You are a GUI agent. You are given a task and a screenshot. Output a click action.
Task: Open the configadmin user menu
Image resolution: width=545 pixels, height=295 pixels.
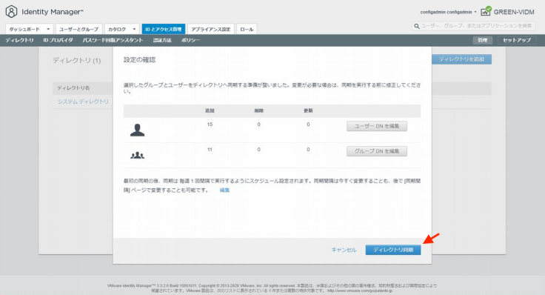(448, 12)
